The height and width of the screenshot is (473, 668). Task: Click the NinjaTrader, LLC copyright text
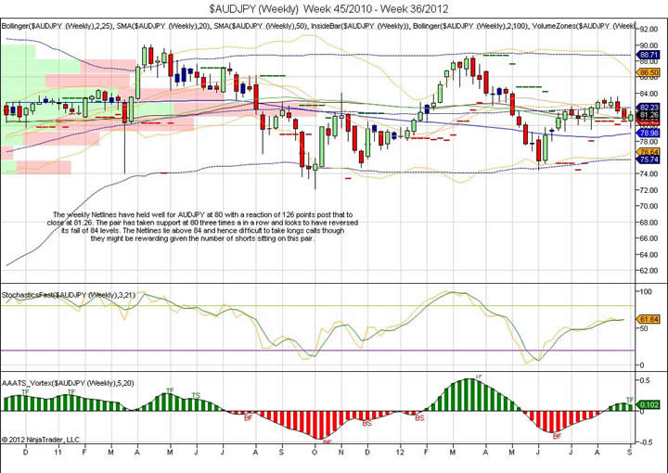pos(43,438)
